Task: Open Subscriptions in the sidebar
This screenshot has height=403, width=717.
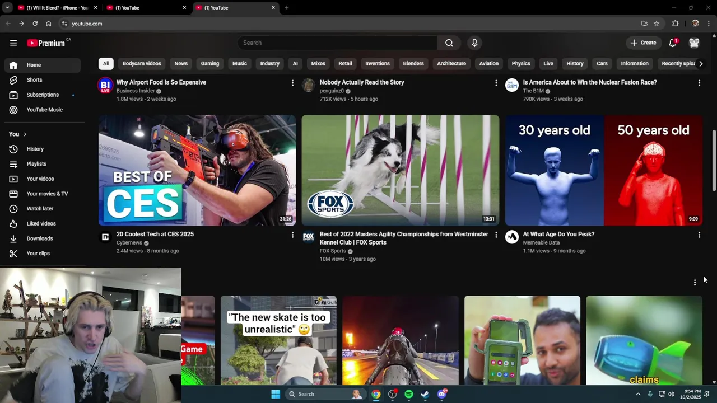Action: click(43, 95)
